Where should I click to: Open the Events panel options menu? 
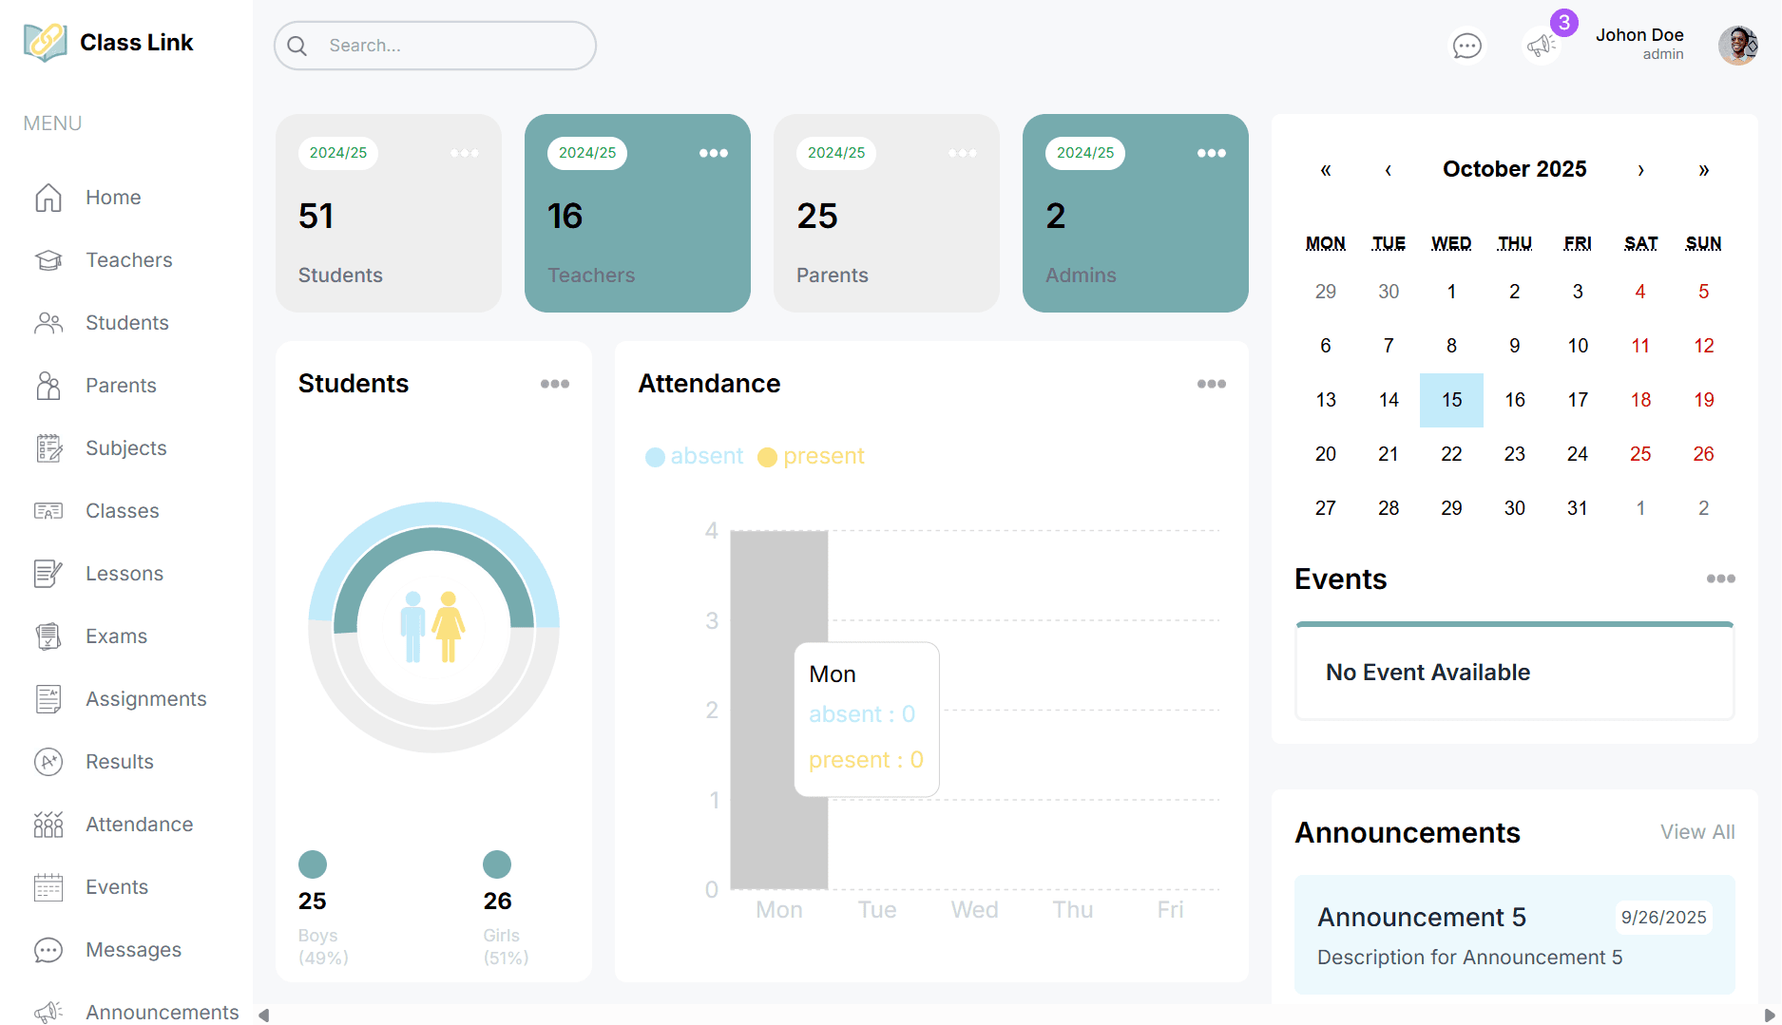(1721, 579)
